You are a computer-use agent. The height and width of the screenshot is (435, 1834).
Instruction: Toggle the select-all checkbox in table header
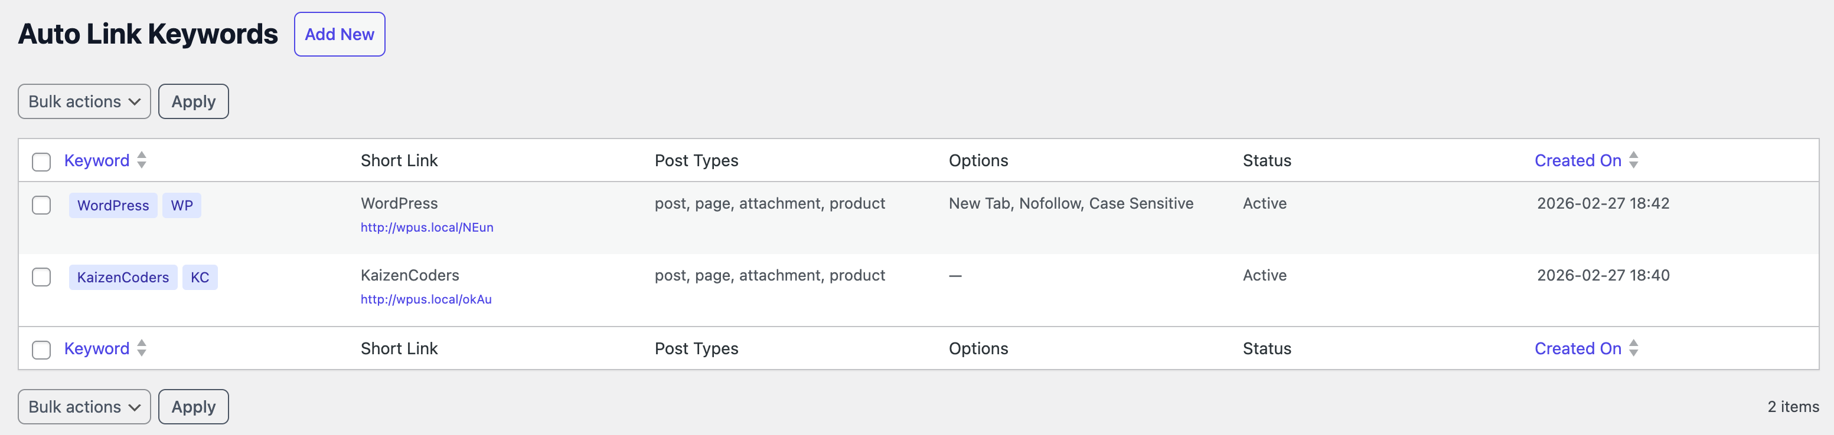(x=41, y=162)
